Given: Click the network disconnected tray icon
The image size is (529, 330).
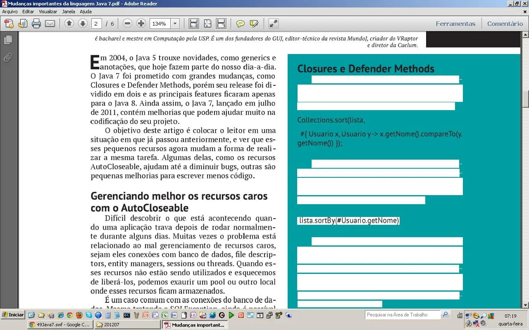Looking at the screenshot, I should coord(476,324).
